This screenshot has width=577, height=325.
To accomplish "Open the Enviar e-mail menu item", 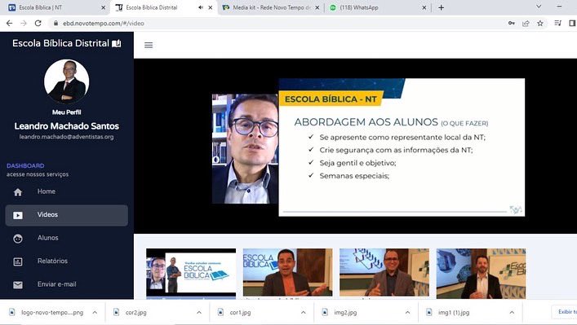I will click(x=67, y=284).
